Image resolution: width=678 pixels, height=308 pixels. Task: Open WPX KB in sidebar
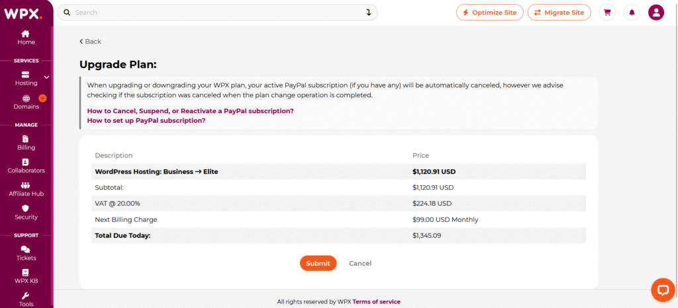(x=26, y=276)
